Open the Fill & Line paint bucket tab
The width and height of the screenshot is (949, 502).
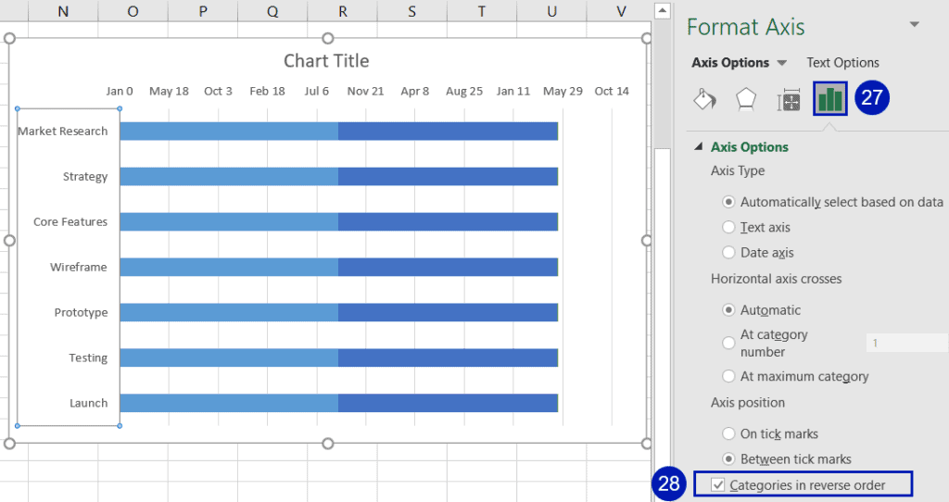[x=705, y=99]
